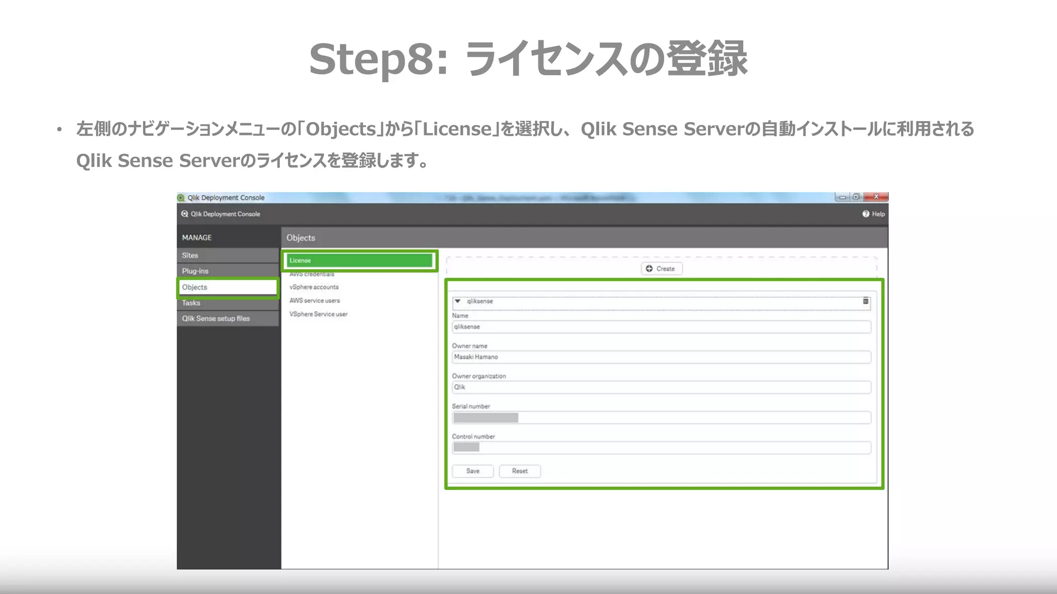Click the Serial number field
This screenshot has width=1057, height=594.
click(x=661, y=418)
